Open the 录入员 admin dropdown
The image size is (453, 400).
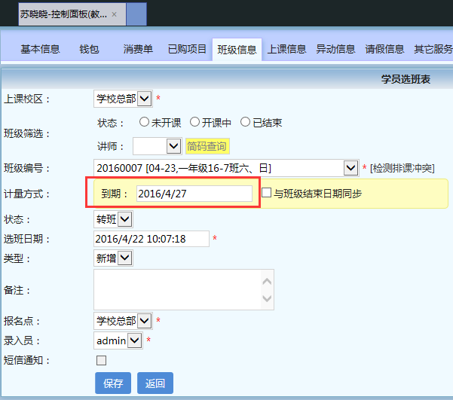(x=134, y=340)
